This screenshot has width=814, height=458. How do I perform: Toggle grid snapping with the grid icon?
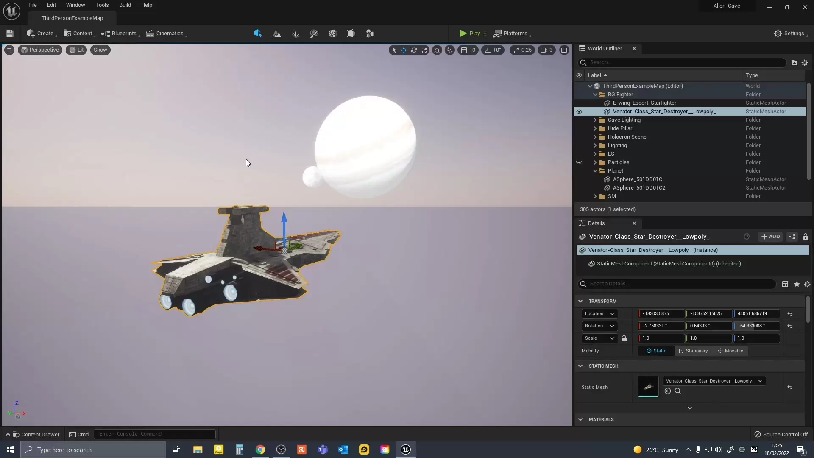(464, 50)
